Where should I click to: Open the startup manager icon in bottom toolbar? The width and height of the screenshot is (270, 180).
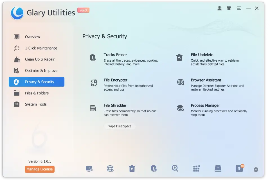pos(89,168)
